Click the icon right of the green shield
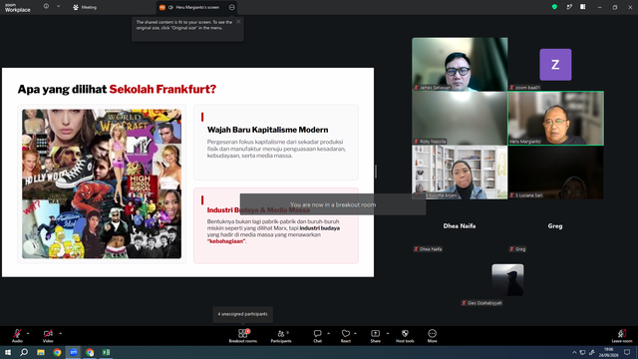This screenshot has height=359, width=638. pos(569,7)
